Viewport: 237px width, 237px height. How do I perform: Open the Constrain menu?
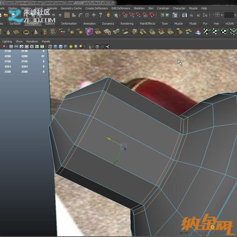[x=163, y=8]
